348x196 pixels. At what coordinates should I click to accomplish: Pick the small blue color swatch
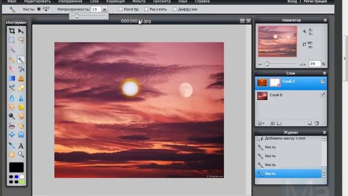point(16,177)
